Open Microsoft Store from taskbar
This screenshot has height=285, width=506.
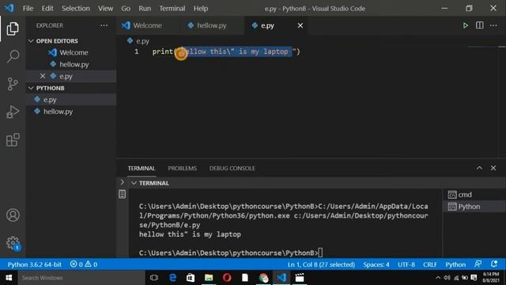pyautogui.click(x=191, y=278)
